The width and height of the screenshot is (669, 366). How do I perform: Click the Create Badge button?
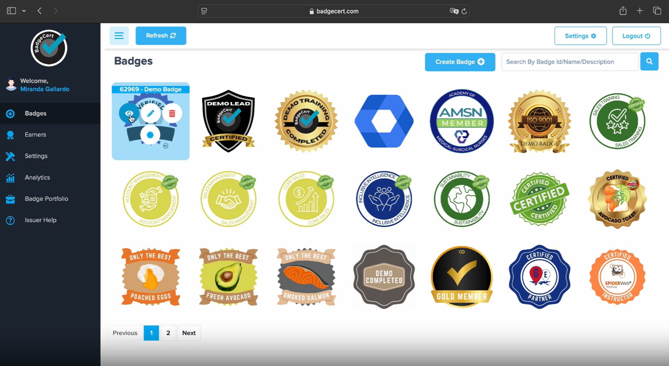[460, 62]
